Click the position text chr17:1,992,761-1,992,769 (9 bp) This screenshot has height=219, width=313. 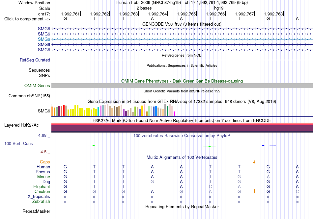[216, 3]
